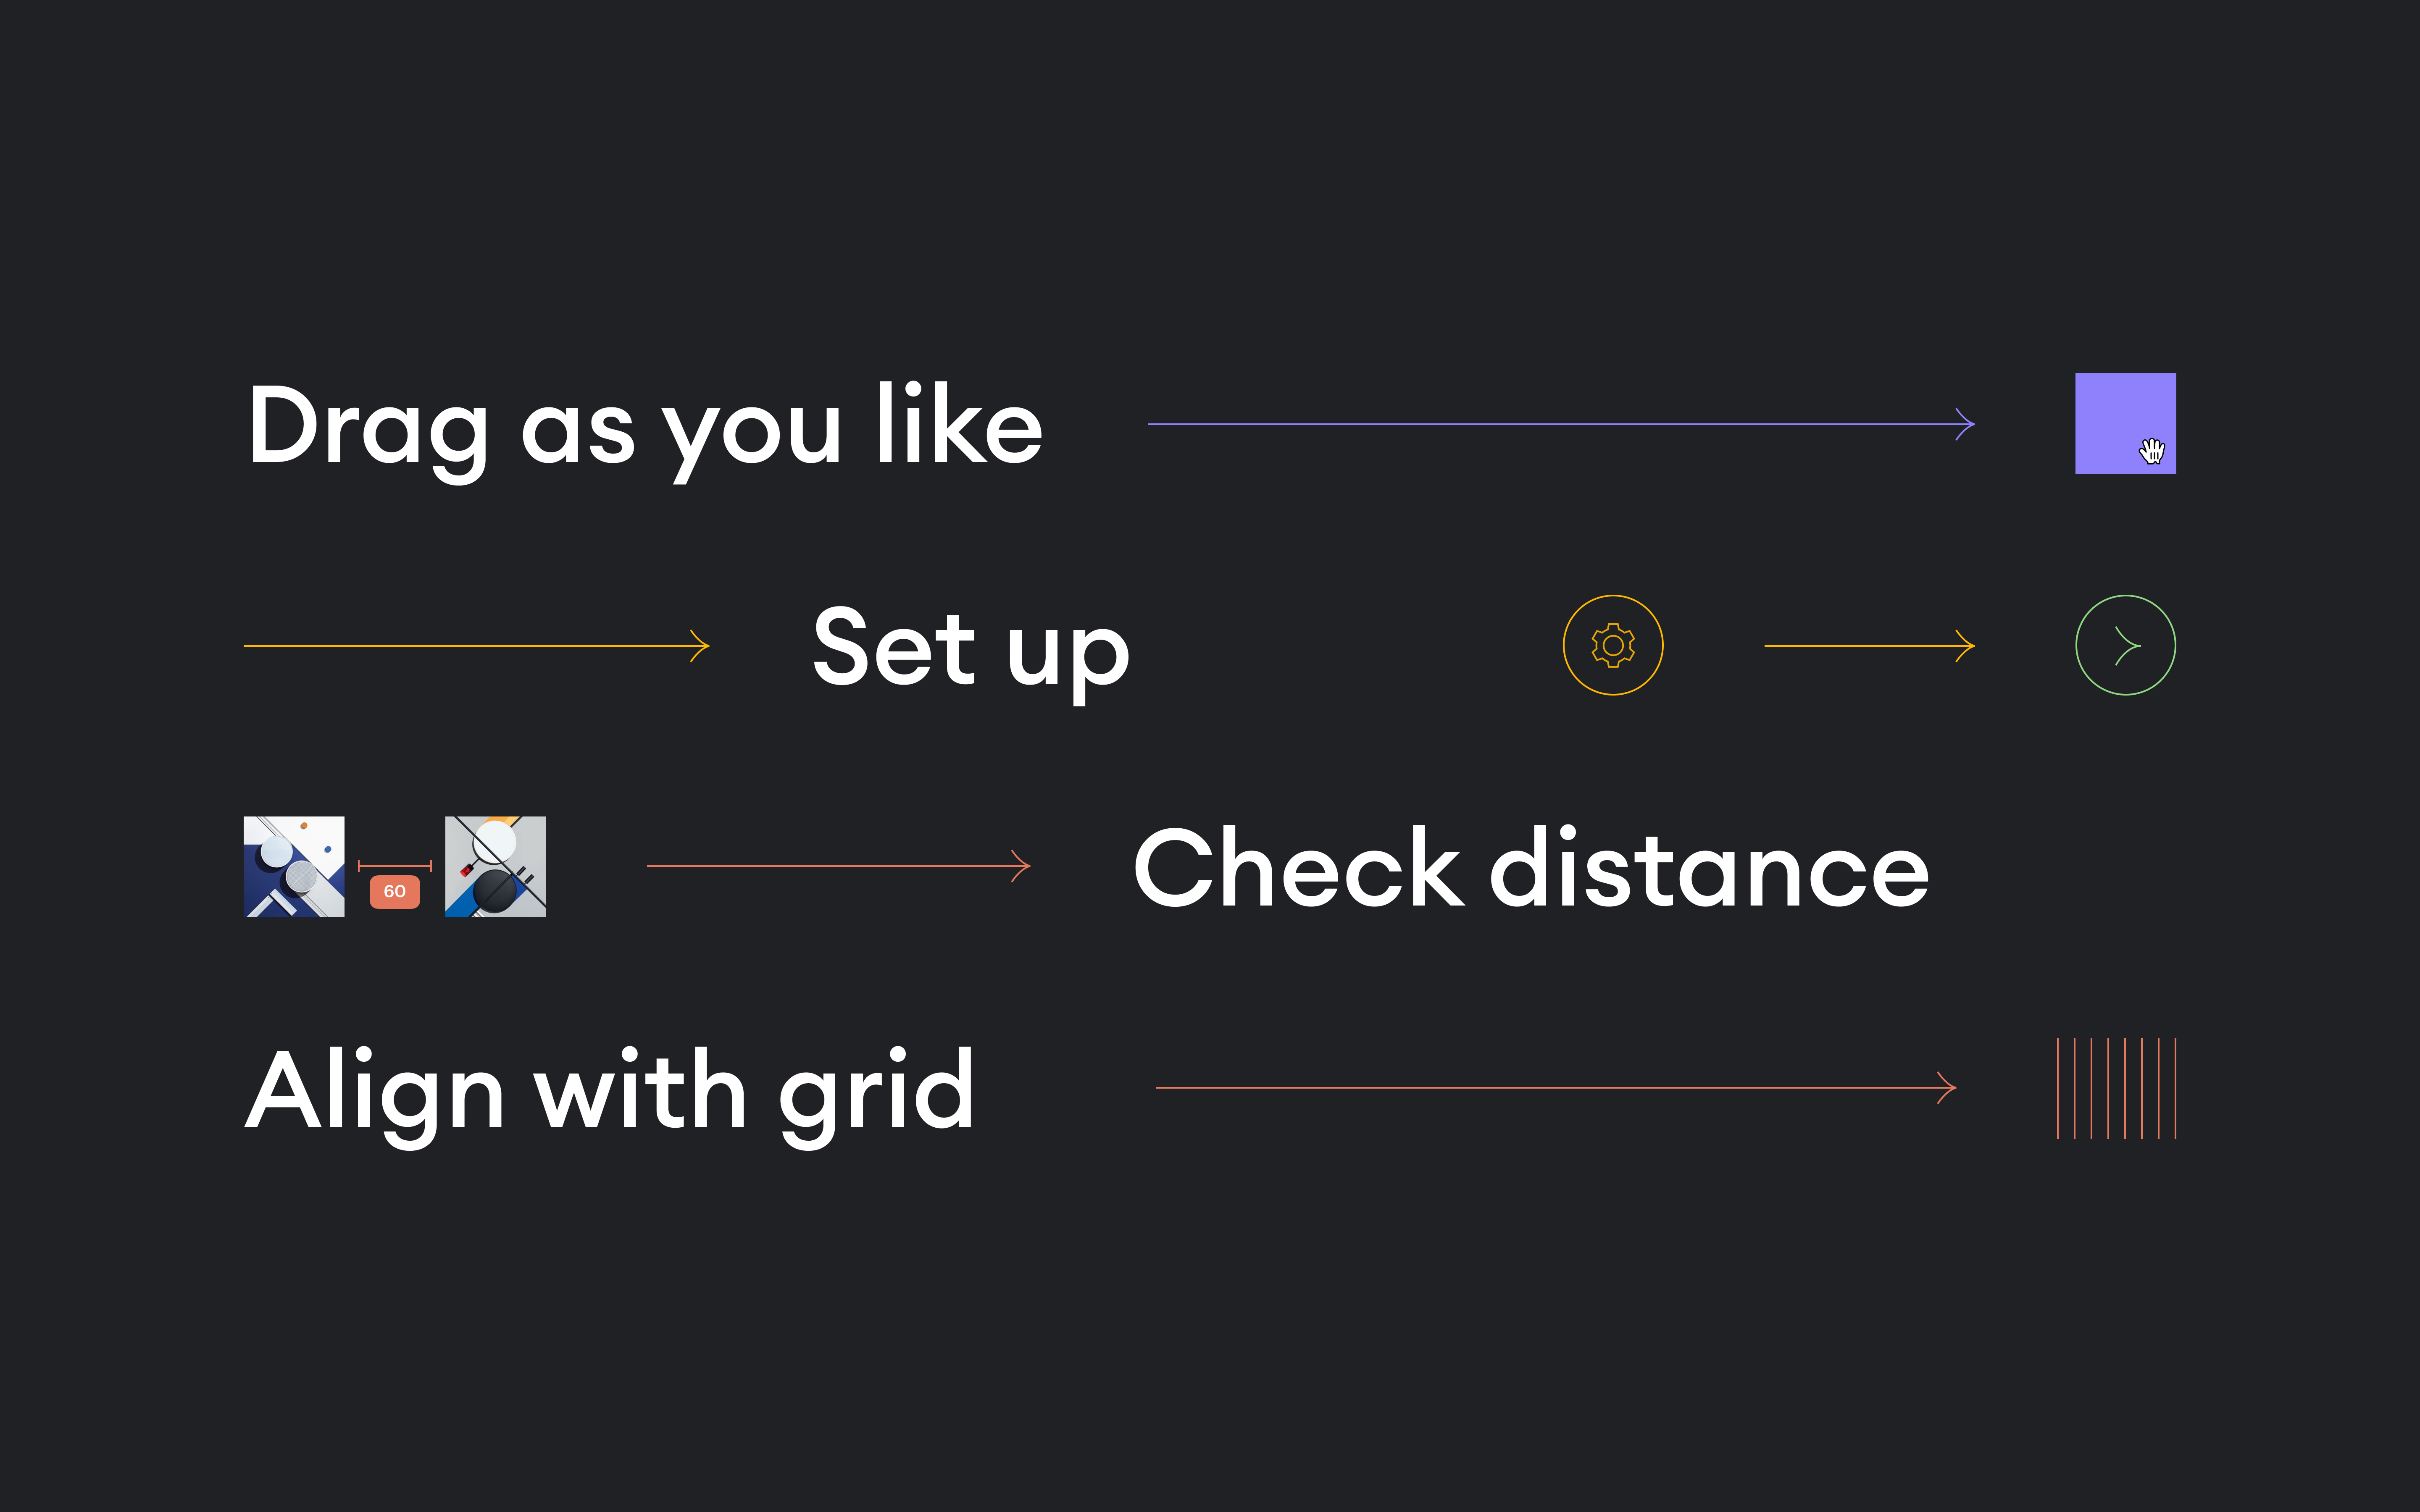This screenshot has width=2420, height=1512.
Task: Click the grab hand cursor icon
Action: click(2152, 451)
